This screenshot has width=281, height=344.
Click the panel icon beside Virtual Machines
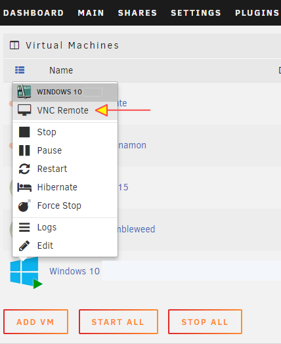(14, 45)
